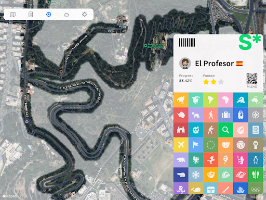The height and width of the screenshot is (200, 266).
Task: Select the griffin badge
Action: (196, 160)
